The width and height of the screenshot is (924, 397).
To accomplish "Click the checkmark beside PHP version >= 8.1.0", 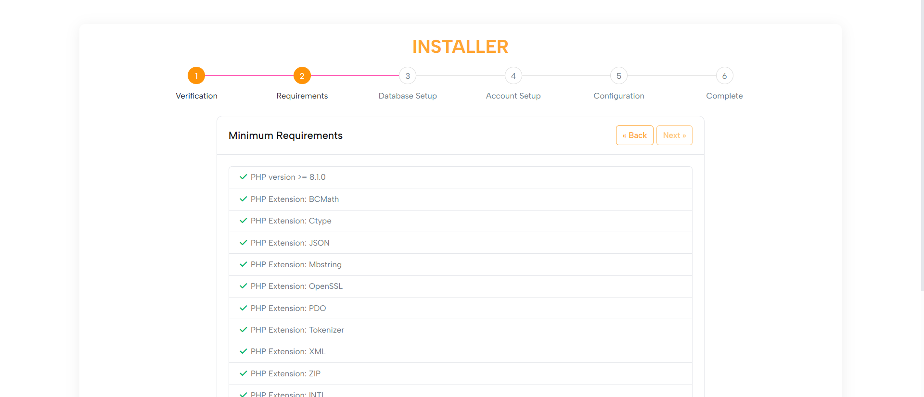I will tap(244, 177).
